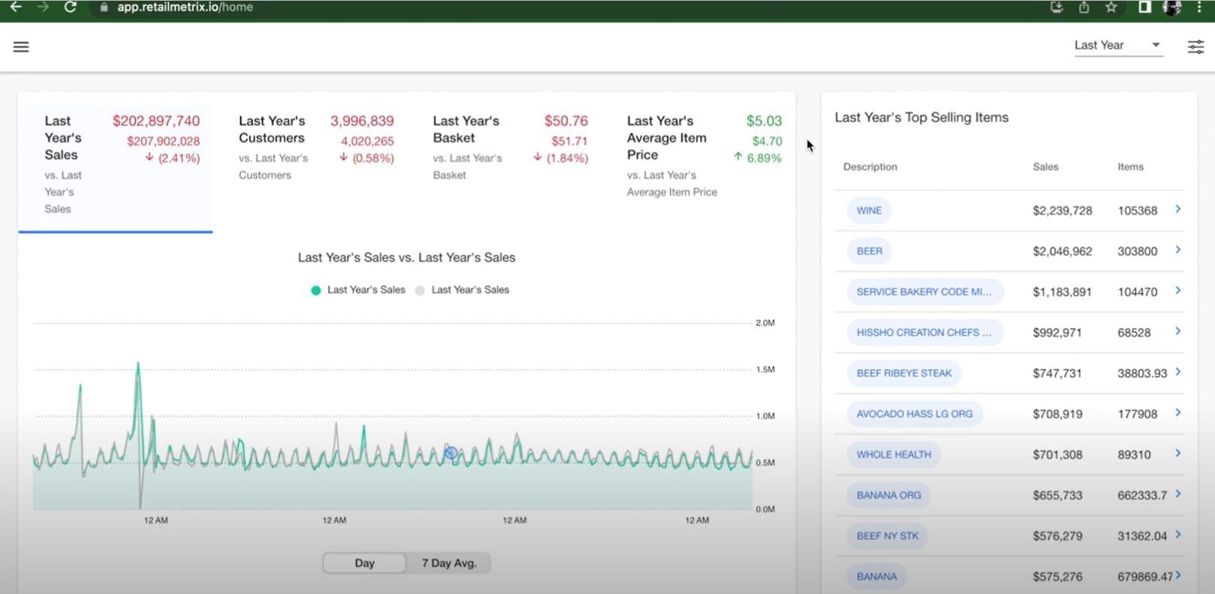Expand the BEEF RIBEYE STEAK row chevron
This screenshot has height=594, width=1215.
pyautogui.click(x=1177, y=372)
